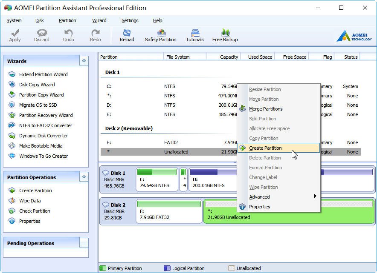Click the Used Space column header

pyautogui.click(x=257, y=57)
